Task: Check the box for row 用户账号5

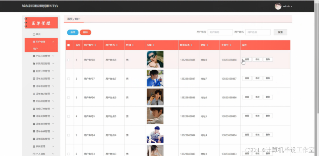Action: pyautogui.click(x=68, y=117)
